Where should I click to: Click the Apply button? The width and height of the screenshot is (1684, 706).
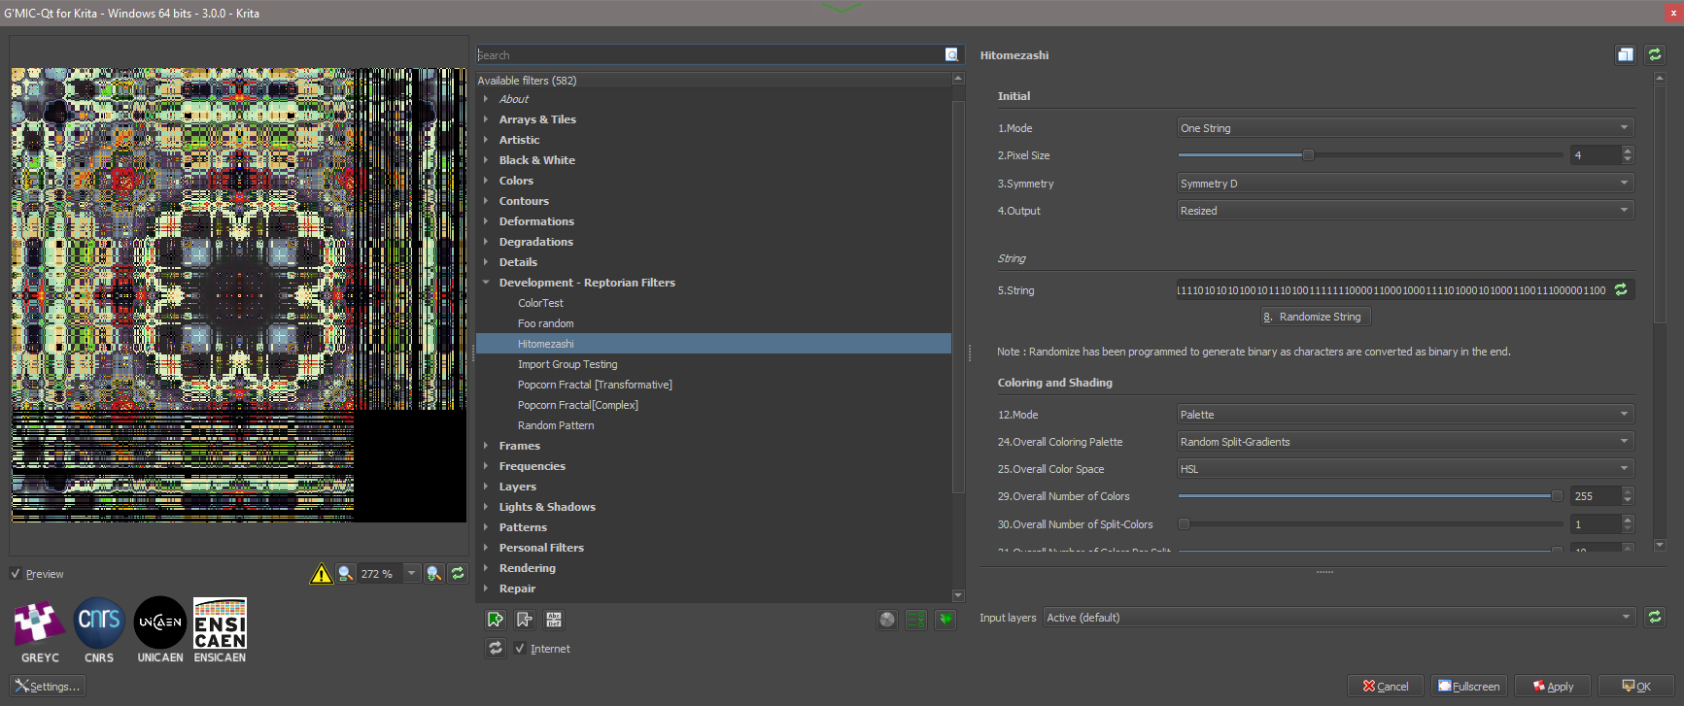pyautogui.click(x=1552, y=687)
